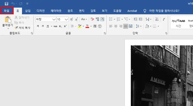
Task: Click the increase indent icon
Action: tap(140, 19)
